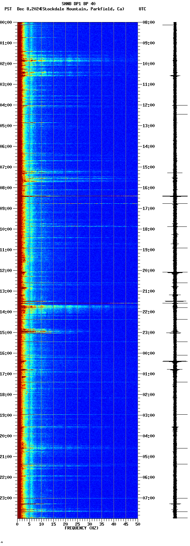Pick the "22:00" label on UTC axis

click(x=149, y=312)
